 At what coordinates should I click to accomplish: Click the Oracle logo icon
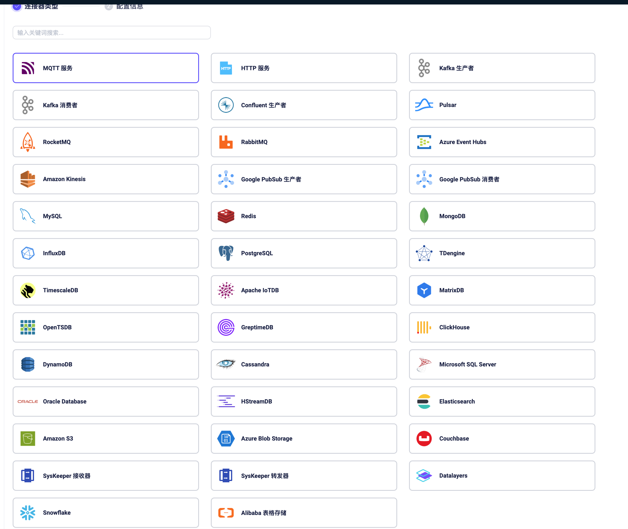pos(28,401)
